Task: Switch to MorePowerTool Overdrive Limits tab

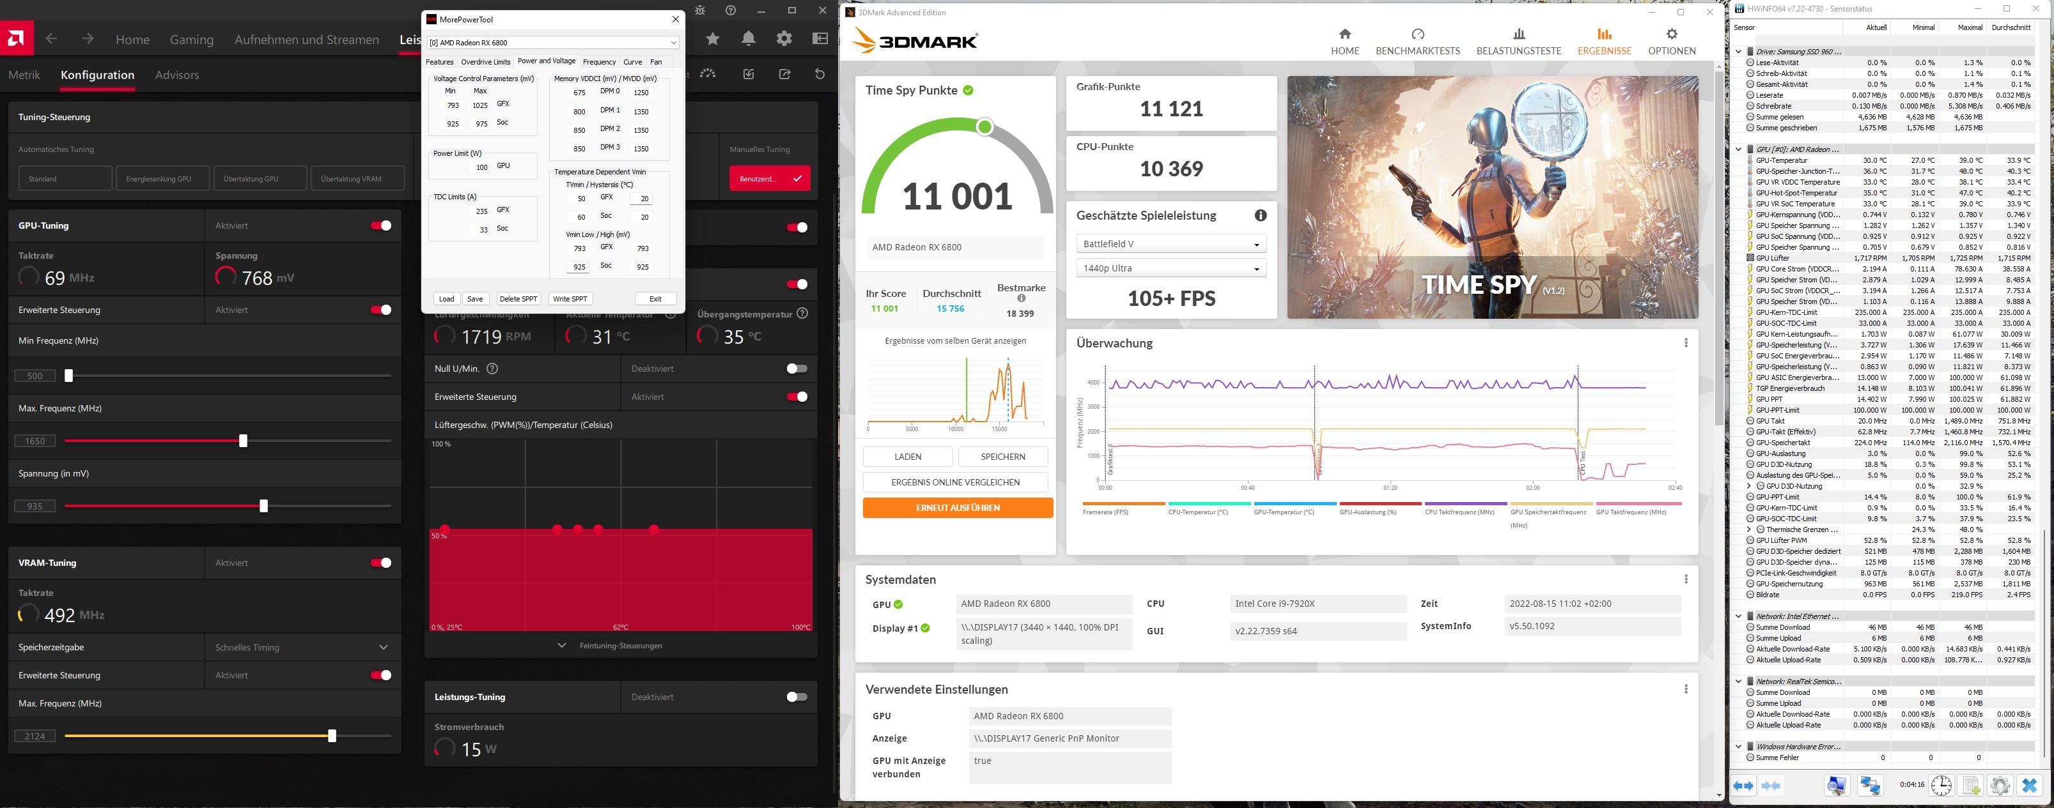Action: tap(485, 61)
